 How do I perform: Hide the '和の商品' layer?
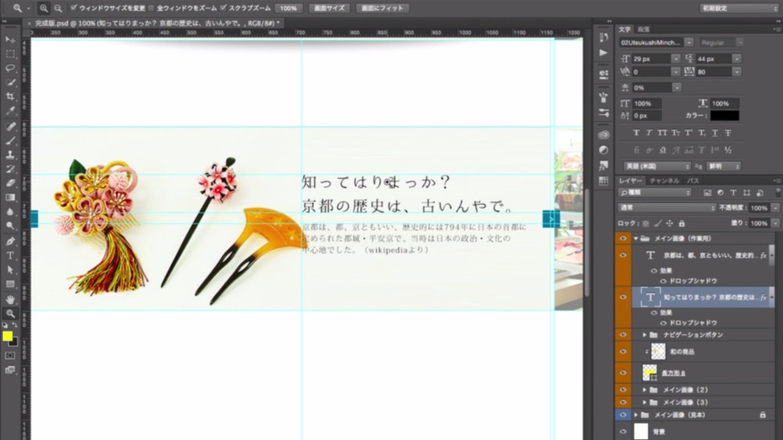click(623, 352)
